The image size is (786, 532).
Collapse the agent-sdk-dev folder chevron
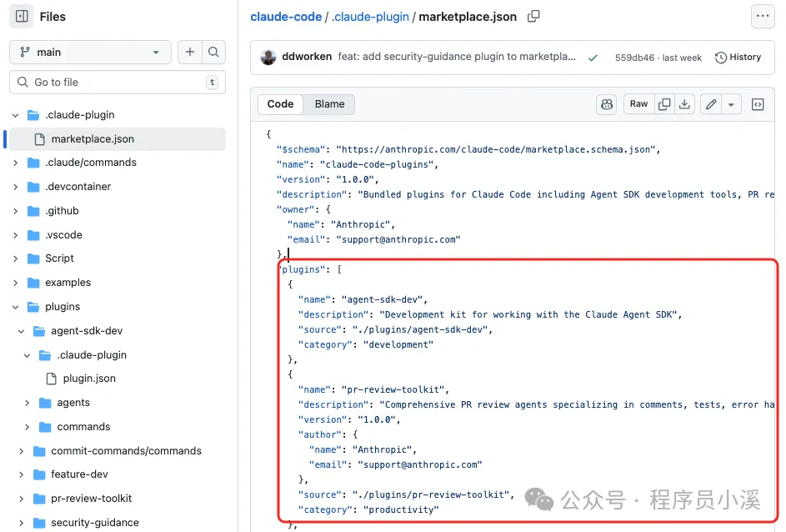(21, 331)
